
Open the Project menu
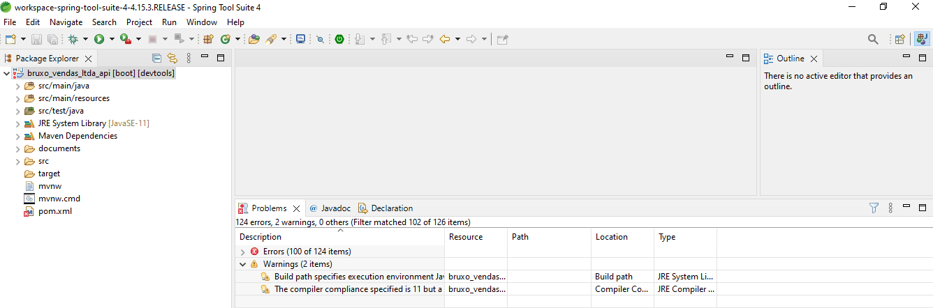(139, 22)
